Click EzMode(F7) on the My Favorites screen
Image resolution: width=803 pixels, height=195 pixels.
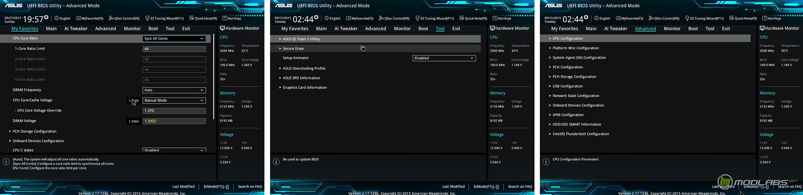pyautogui.click(x=216, y=186)
